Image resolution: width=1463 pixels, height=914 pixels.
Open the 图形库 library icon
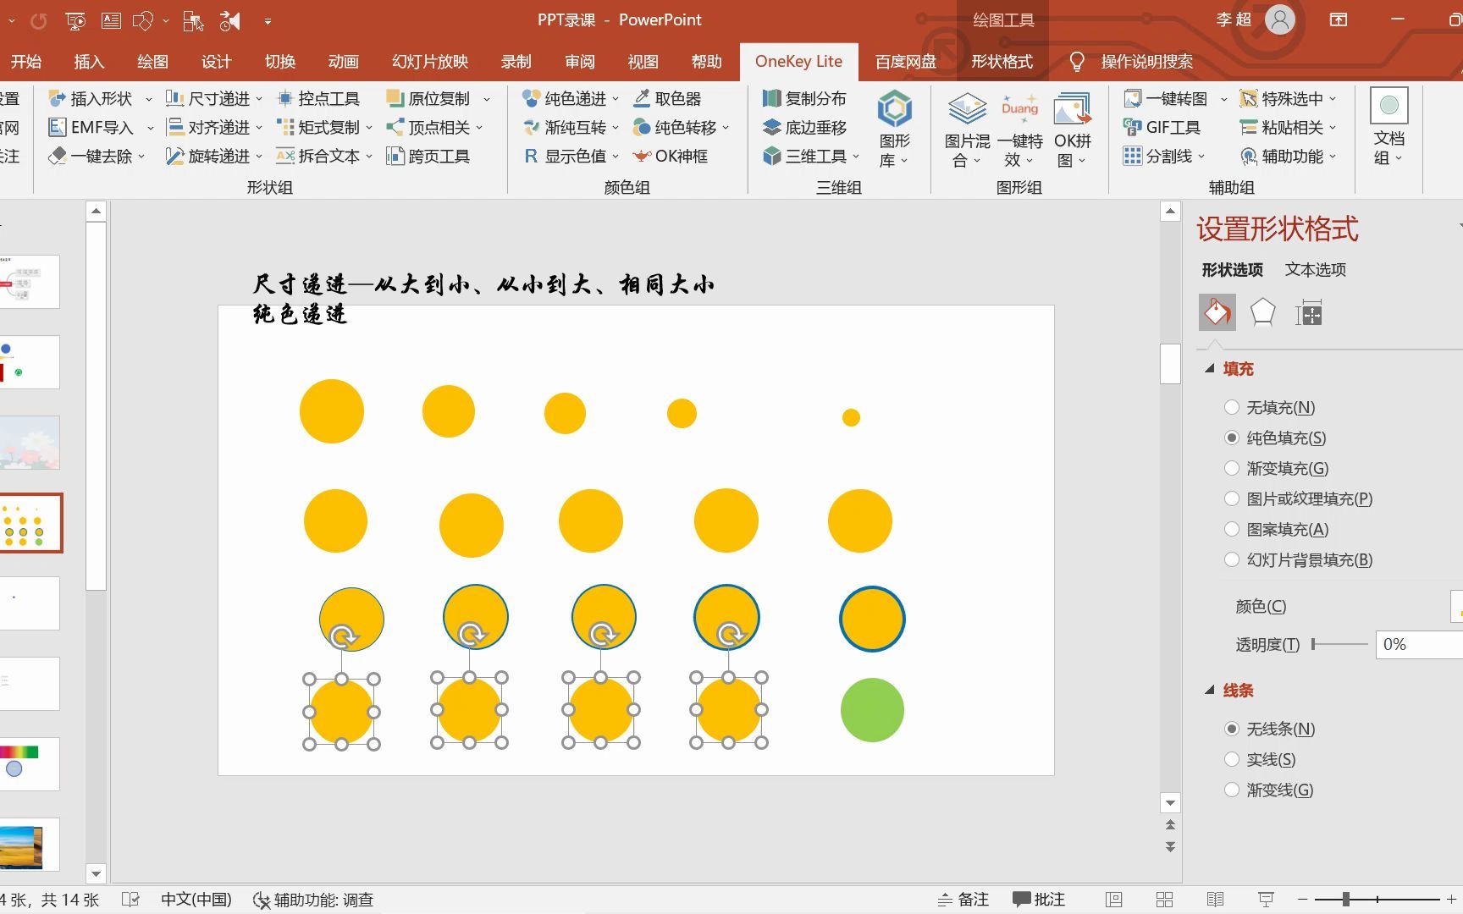(894, 108)
